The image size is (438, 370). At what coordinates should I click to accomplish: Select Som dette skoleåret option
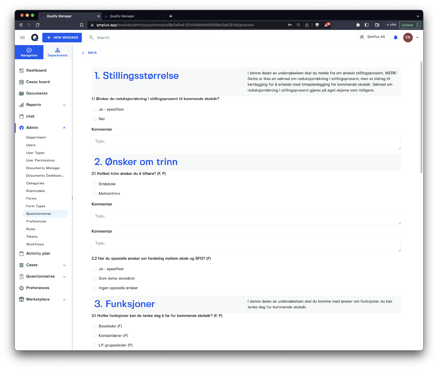point(94,278)
